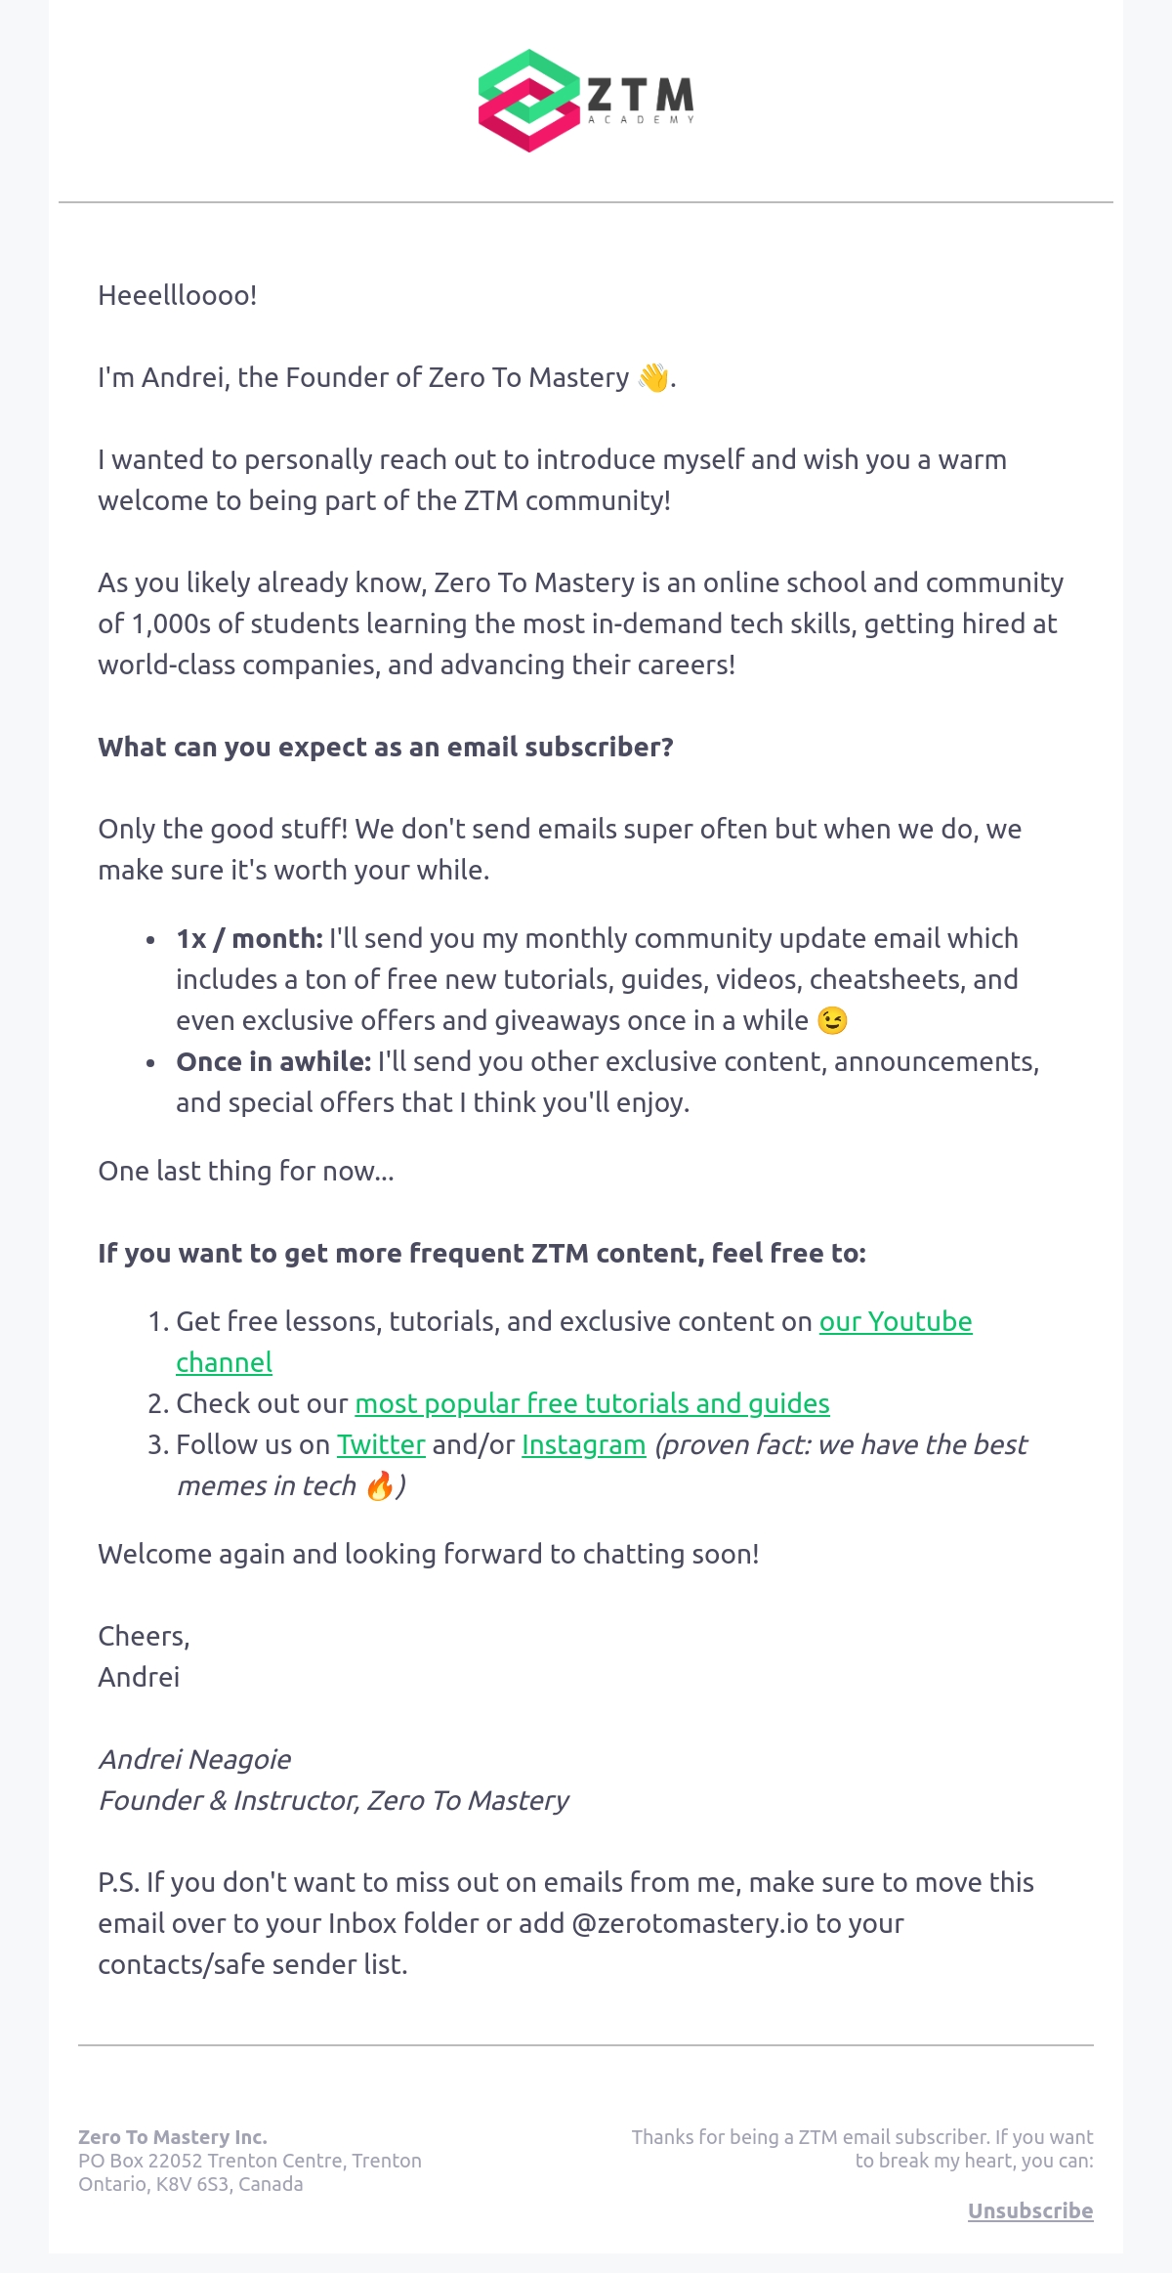Open most popular free tutorials and guides

(592, 1403)
